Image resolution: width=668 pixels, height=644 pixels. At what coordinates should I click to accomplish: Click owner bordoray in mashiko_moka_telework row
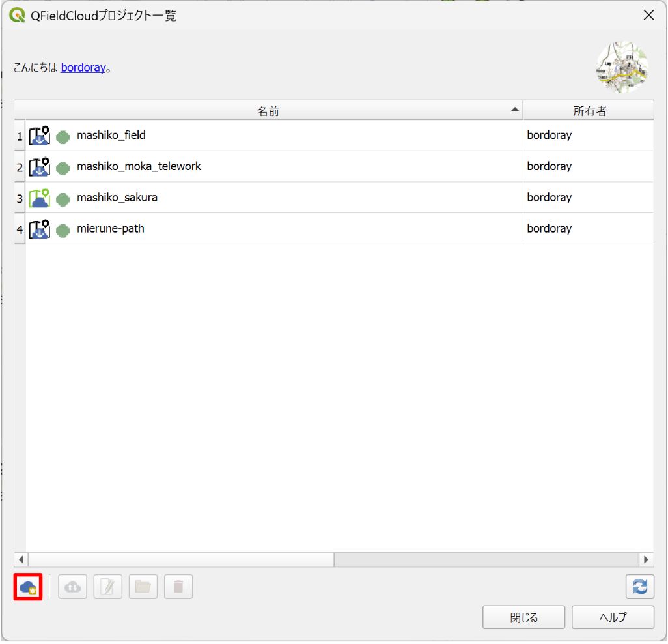tap(550, 166)
